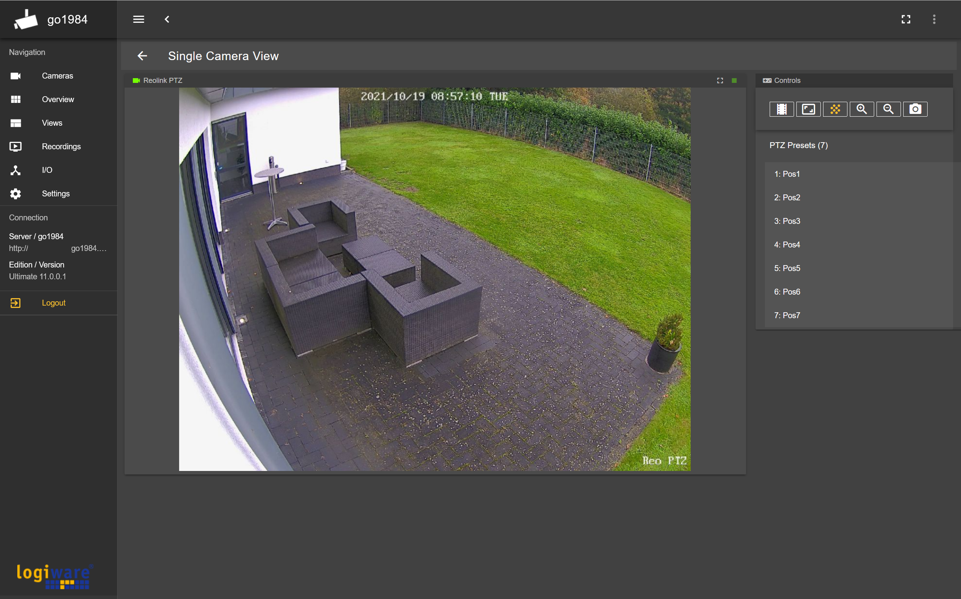Click the Reolink PTZ camera name label

point(163,81)
